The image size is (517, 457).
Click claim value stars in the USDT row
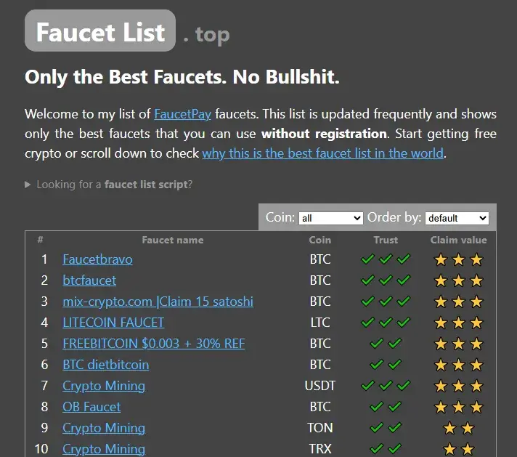click(x=459, y=386)
